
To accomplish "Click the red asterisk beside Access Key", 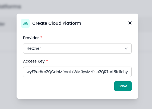I will 47,60.
